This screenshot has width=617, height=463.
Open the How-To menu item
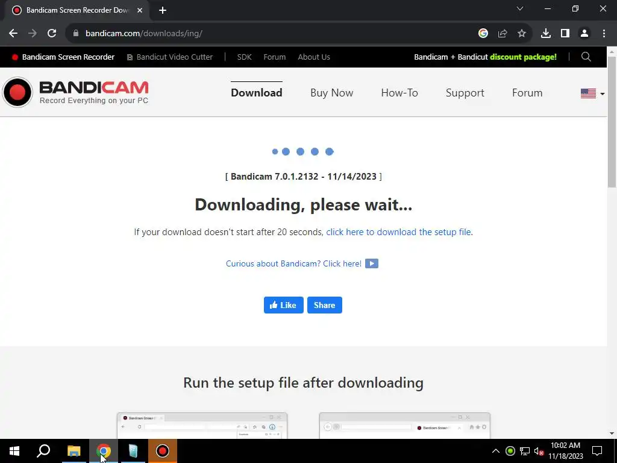pyautogui.click(x=399, y=92)
